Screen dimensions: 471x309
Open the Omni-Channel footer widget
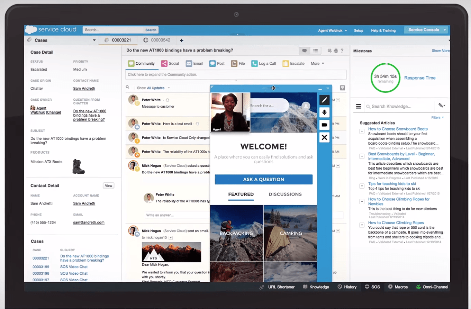[432, 287]
